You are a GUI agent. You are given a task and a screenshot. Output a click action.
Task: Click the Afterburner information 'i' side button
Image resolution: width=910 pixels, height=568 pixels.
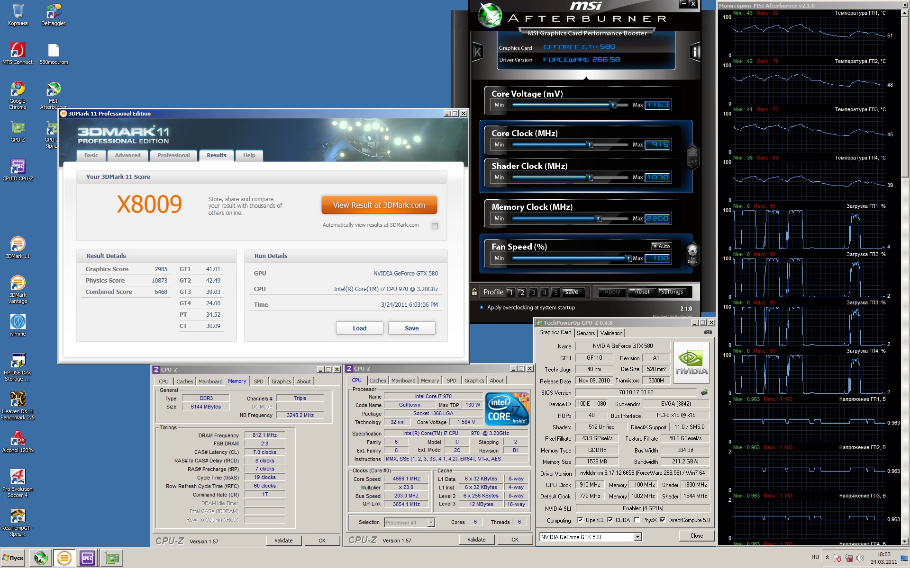(695, 52)
